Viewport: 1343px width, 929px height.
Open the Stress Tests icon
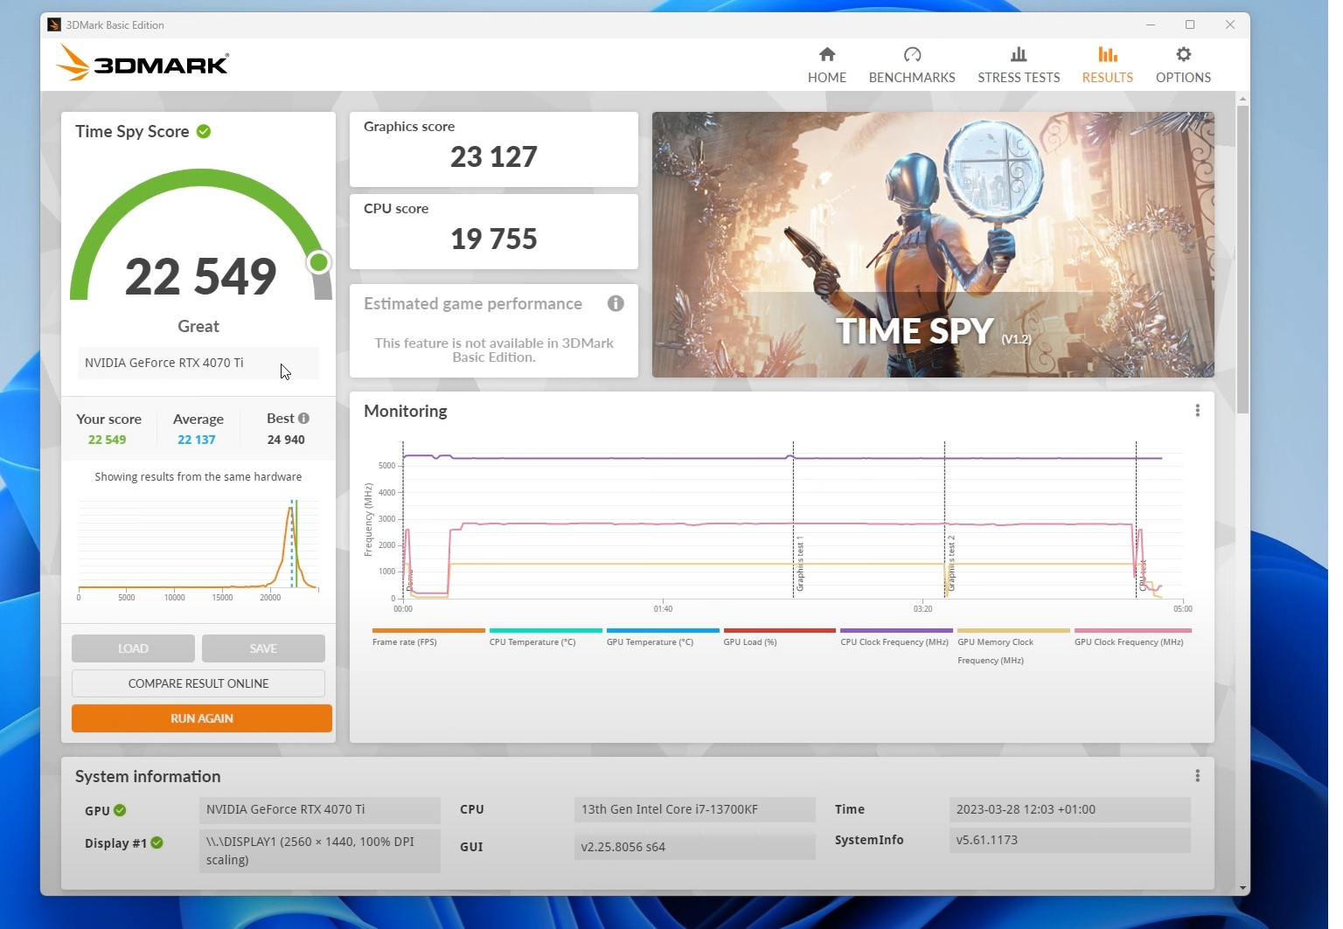1019,54
